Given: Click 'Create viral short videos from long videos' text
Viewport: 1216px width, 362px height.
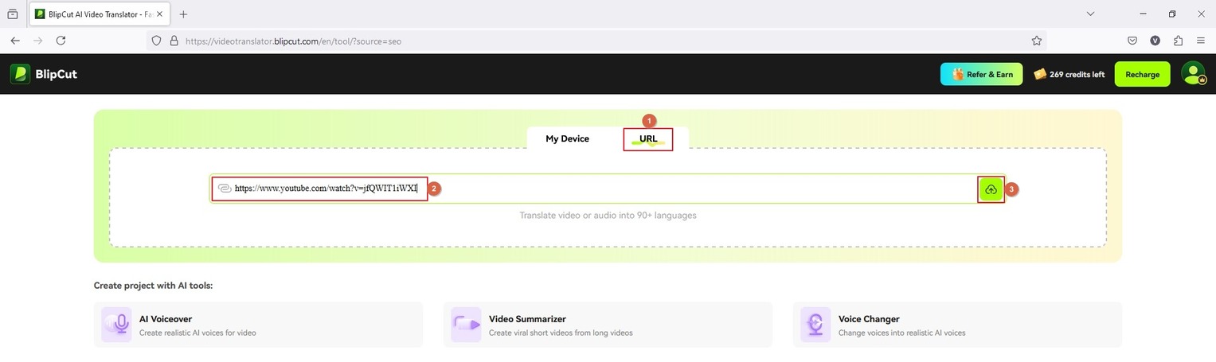Looking at the screenshot, I should point(561,333).
